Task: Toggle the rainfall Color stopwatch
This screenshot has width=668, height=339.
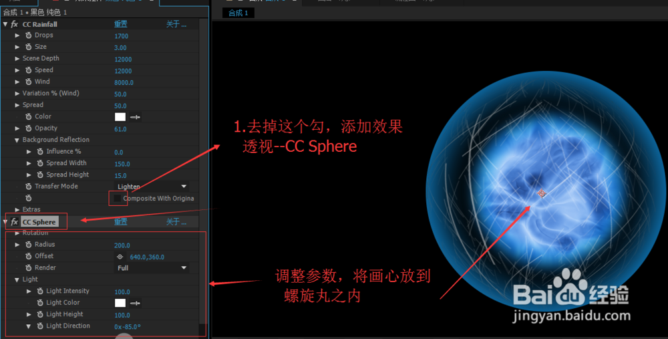Action: click(29, 116)
